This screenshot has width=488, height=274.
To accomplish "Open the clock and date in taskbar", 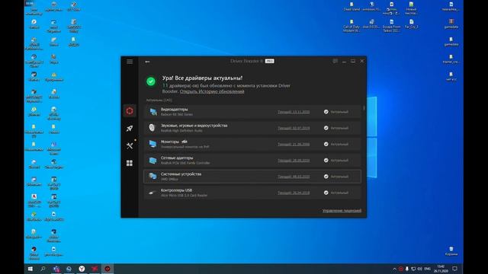I will [441, 269].
